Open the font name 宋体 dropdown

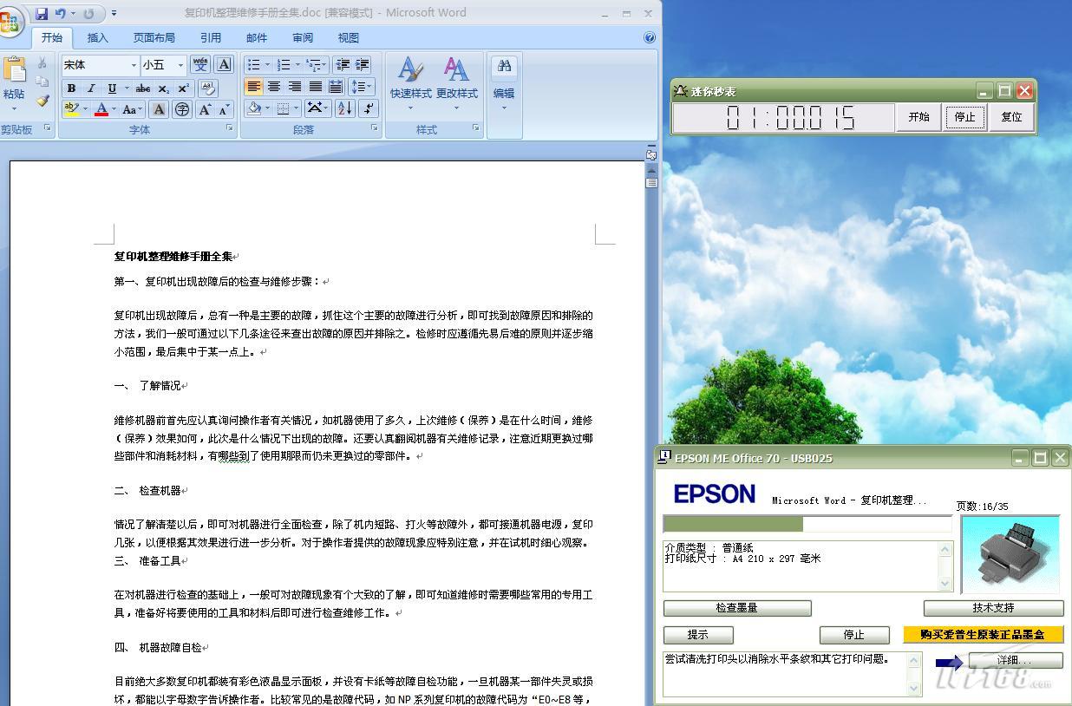pos(134,65)
